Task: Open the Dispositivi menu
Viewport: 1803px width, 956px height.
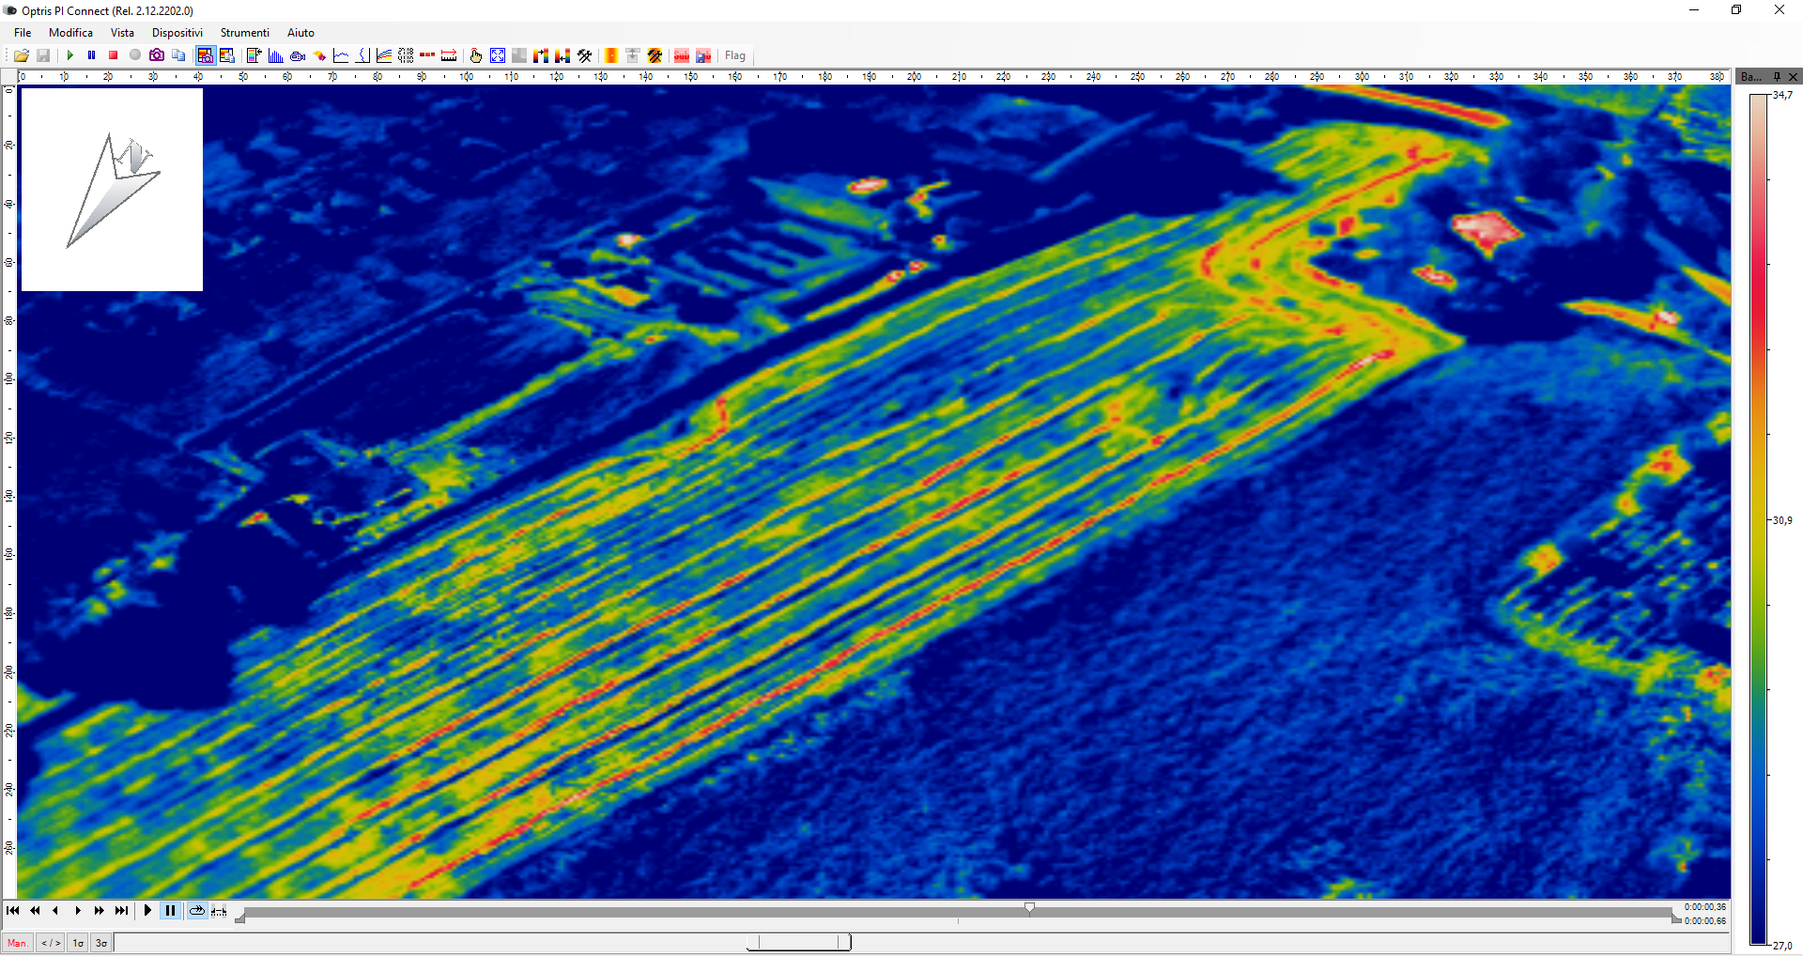Action: click(x=177, y=33)
